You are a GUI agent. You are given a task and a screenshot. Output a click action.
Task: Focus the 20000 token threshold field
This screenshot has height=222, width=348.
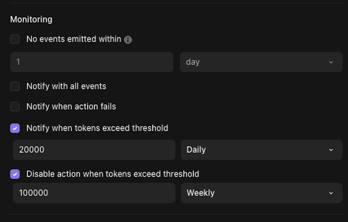pyautogui.click(x=94, y=150)
